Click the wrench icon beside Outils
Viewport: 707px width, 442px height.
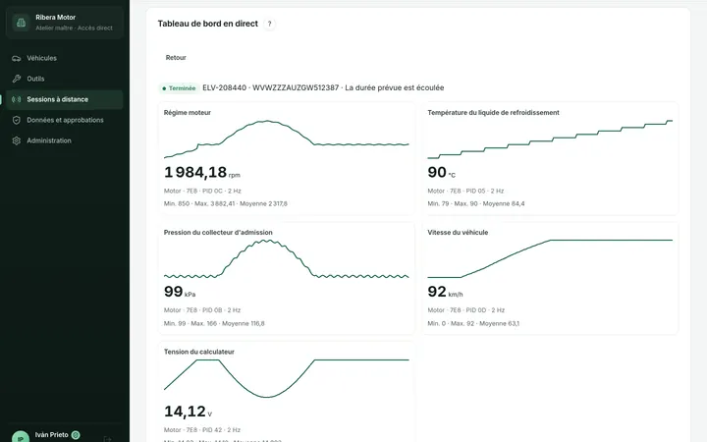pyautogui.click(x=17, y=79)
